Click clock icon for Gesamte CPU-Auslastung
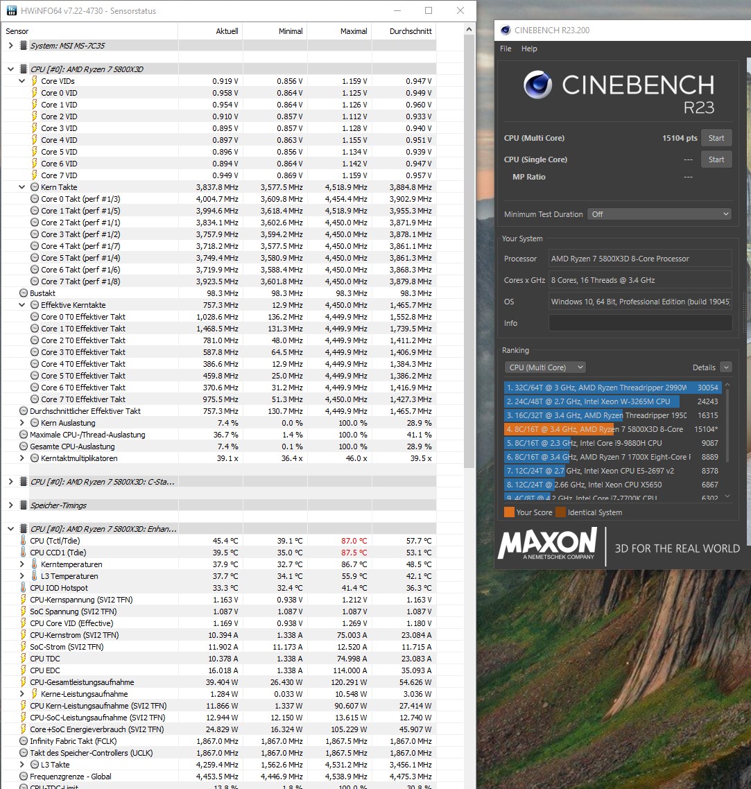This screenshot has height=789, width=751. pos(24,446)
